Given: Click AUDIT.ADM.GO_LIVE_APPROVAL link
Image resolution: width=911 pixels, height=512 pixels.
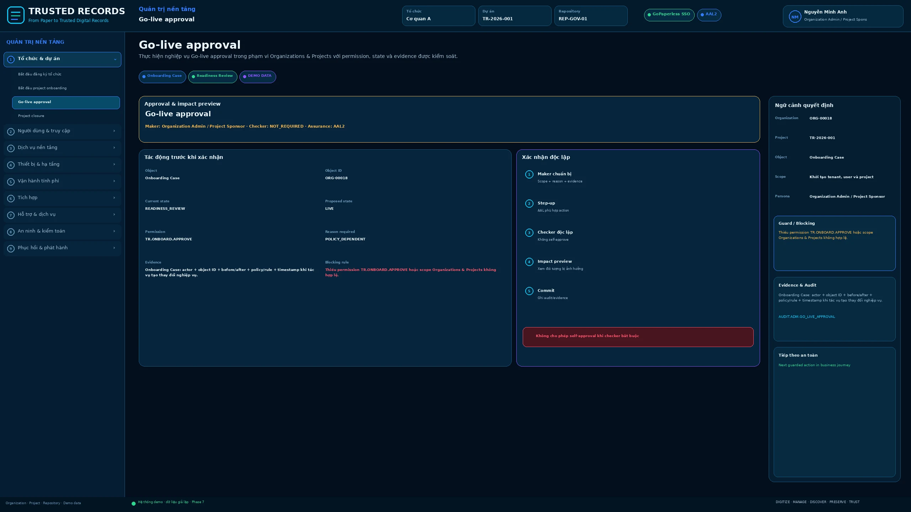Looking at the screenshot, I should (806, 317).
